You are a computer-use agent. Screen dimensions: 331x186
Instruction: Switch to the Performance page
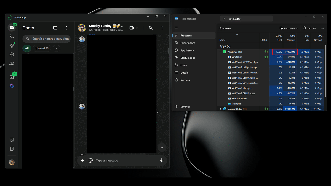(x=194, y=43)
